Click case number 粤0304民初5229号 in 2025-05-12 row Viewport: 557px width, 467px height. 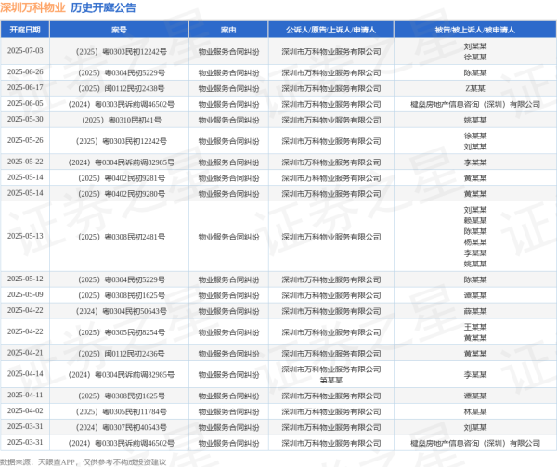[122, 279]
